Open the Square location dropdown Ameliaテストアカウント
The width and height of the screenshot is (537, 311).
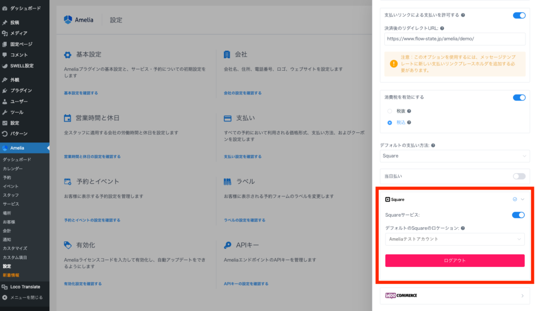(455, 239)
